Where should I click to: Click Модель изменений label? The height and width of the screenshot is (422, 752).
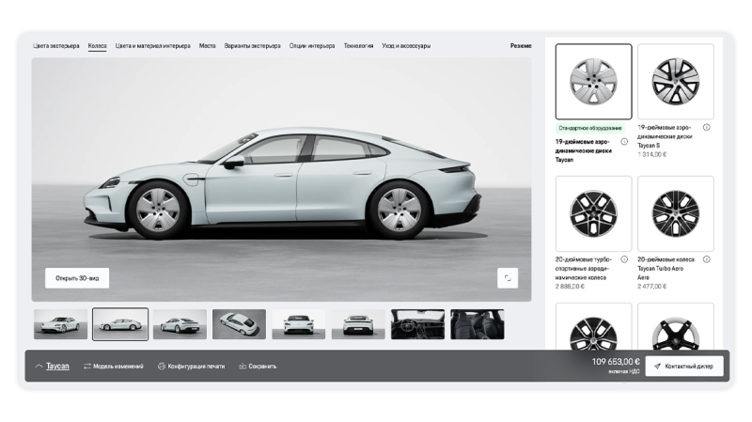pyautogui.click(x=118, y=367)
